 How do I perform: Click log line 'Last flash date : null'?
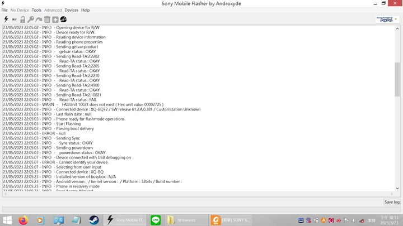(47, 114)
